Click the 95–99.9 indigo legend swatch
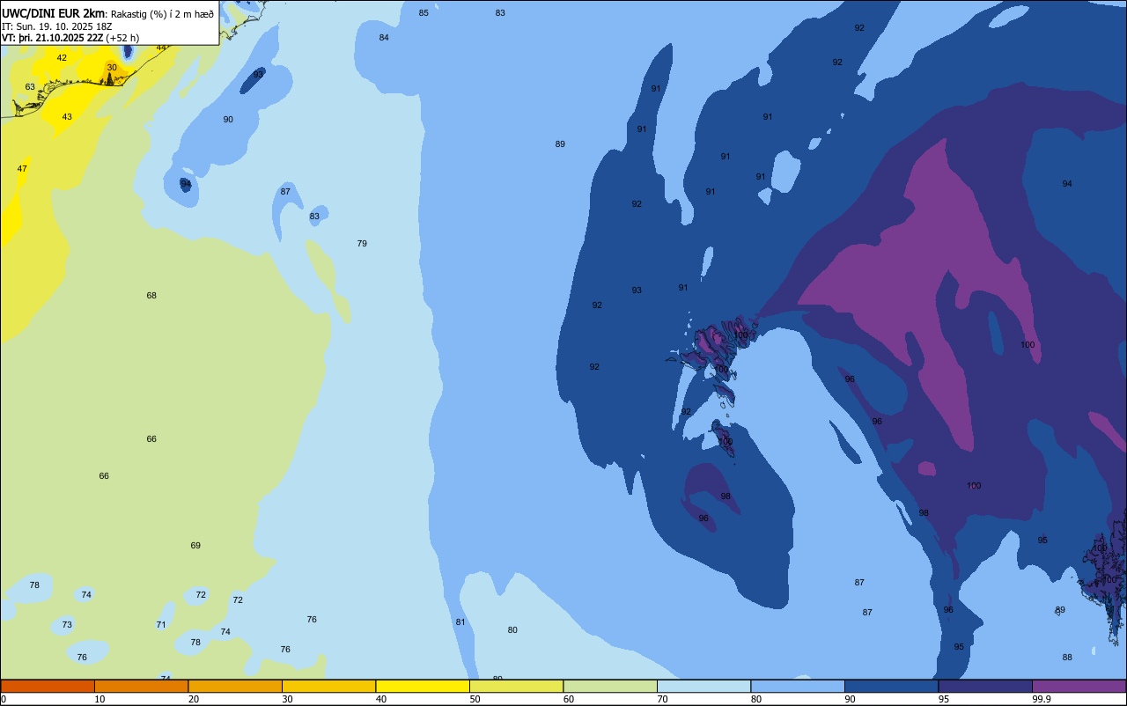 pos(985,686)
